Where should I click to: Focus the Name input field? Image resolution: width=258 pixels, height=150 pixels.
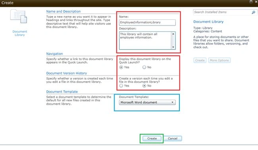coord(147,23)
